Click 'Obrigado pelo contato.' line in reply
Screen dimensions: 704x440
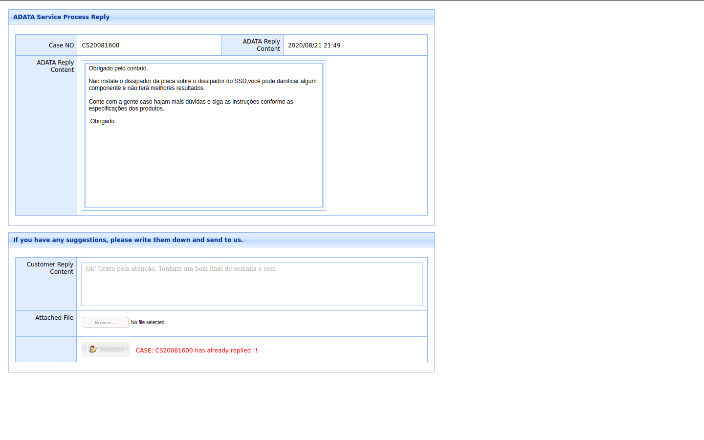click(118, 68)
